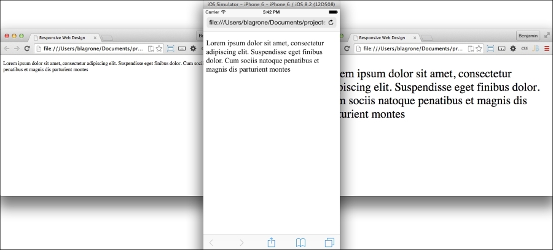
Task: Click the reader/book icon in the left Chrome address bar
Action: [151, 48]
